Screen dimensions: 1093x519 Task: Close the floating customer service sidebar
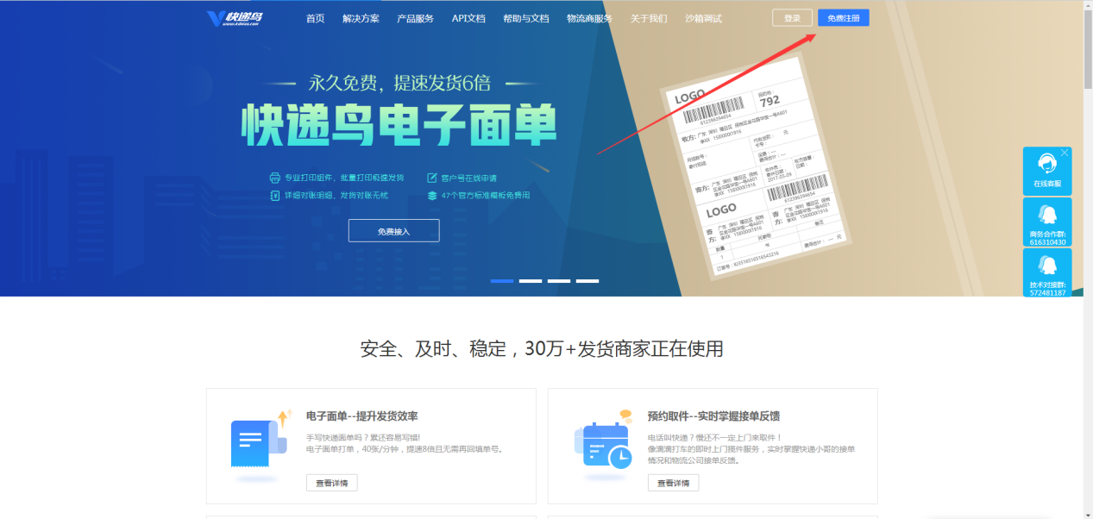(1065, 153)
